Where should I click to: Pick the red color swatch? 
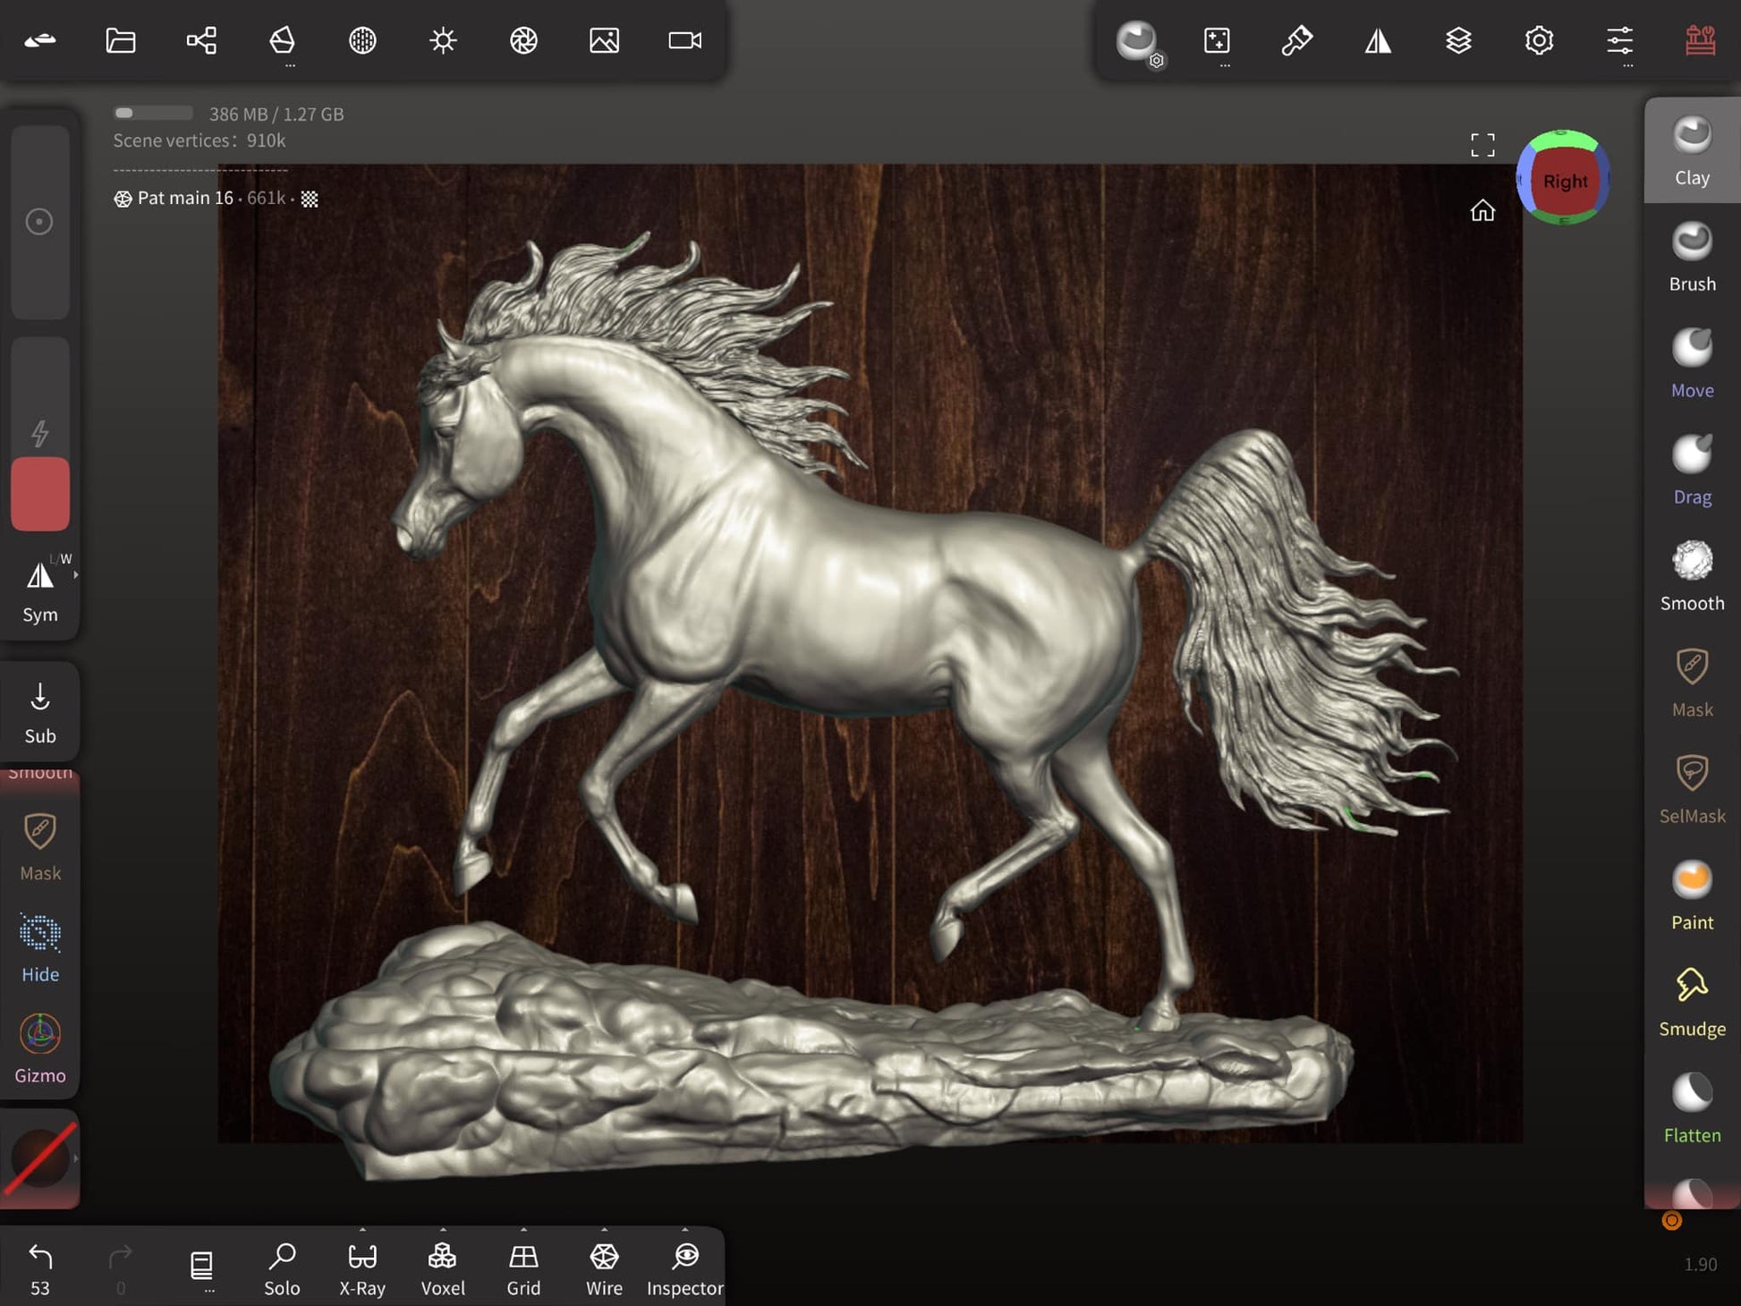pos(40,494)
